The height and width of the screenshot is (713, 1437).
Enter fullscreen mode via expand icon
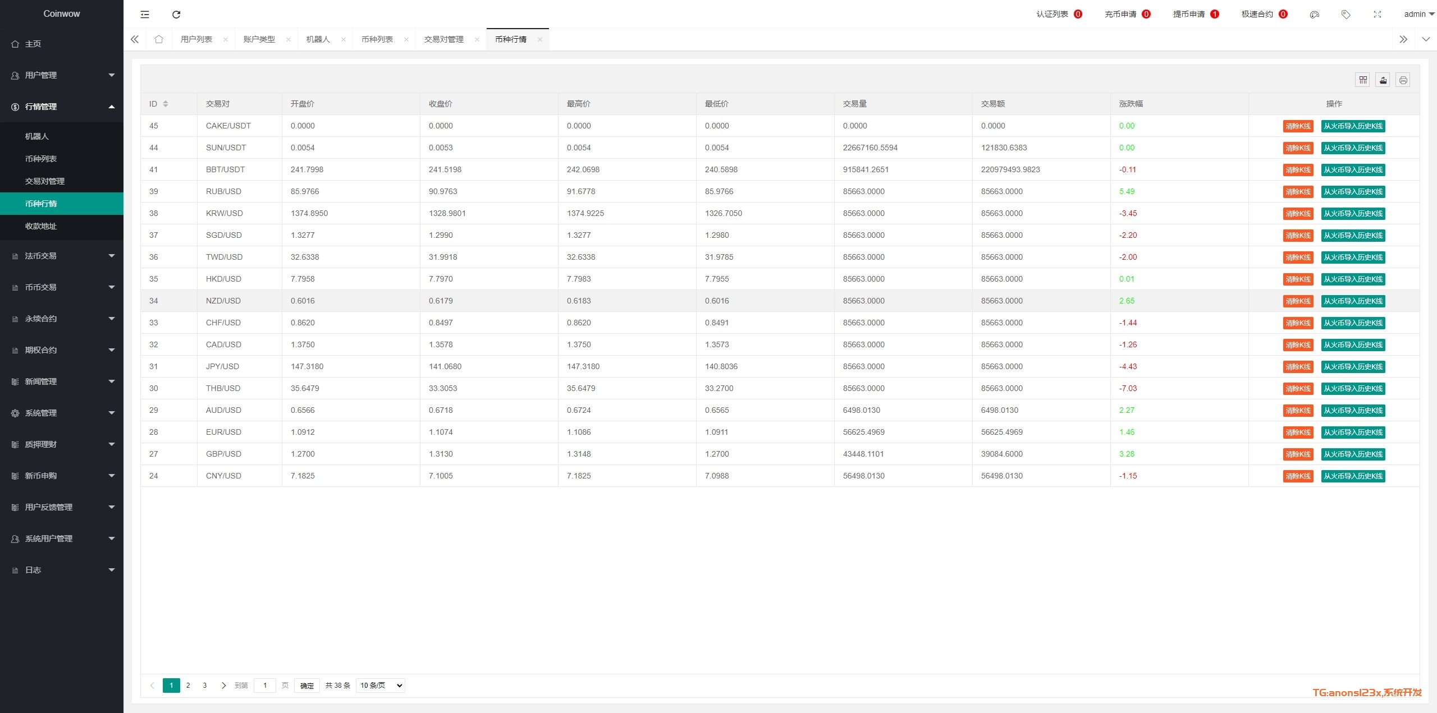[x=1377, y=15]
